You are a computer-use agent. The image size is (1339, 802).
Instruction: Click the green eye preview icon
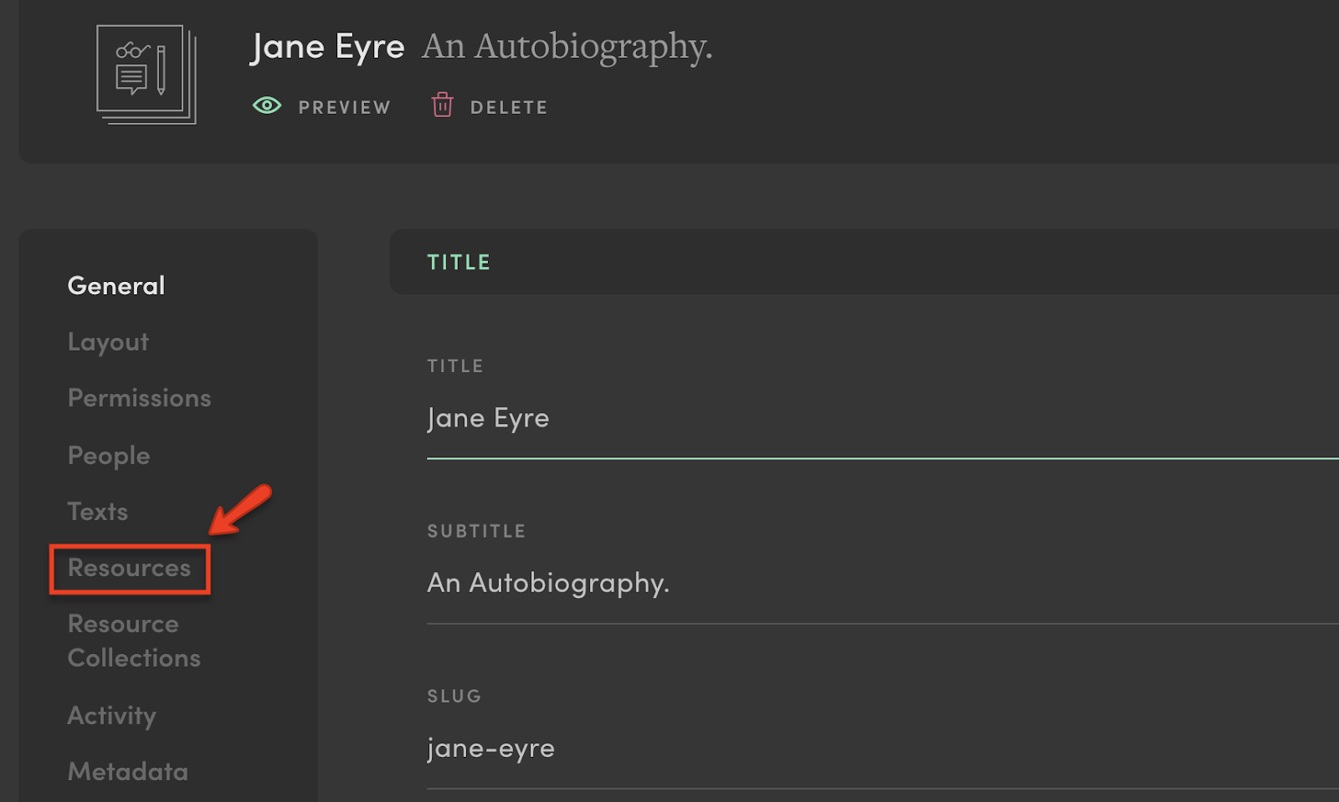267,105
